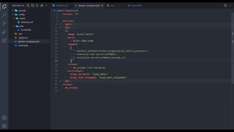Switch to the Dockerfile tab

click(x=136, y=5)
